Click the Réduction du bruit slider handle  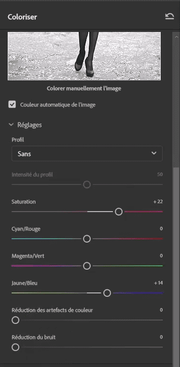(15, 347)
